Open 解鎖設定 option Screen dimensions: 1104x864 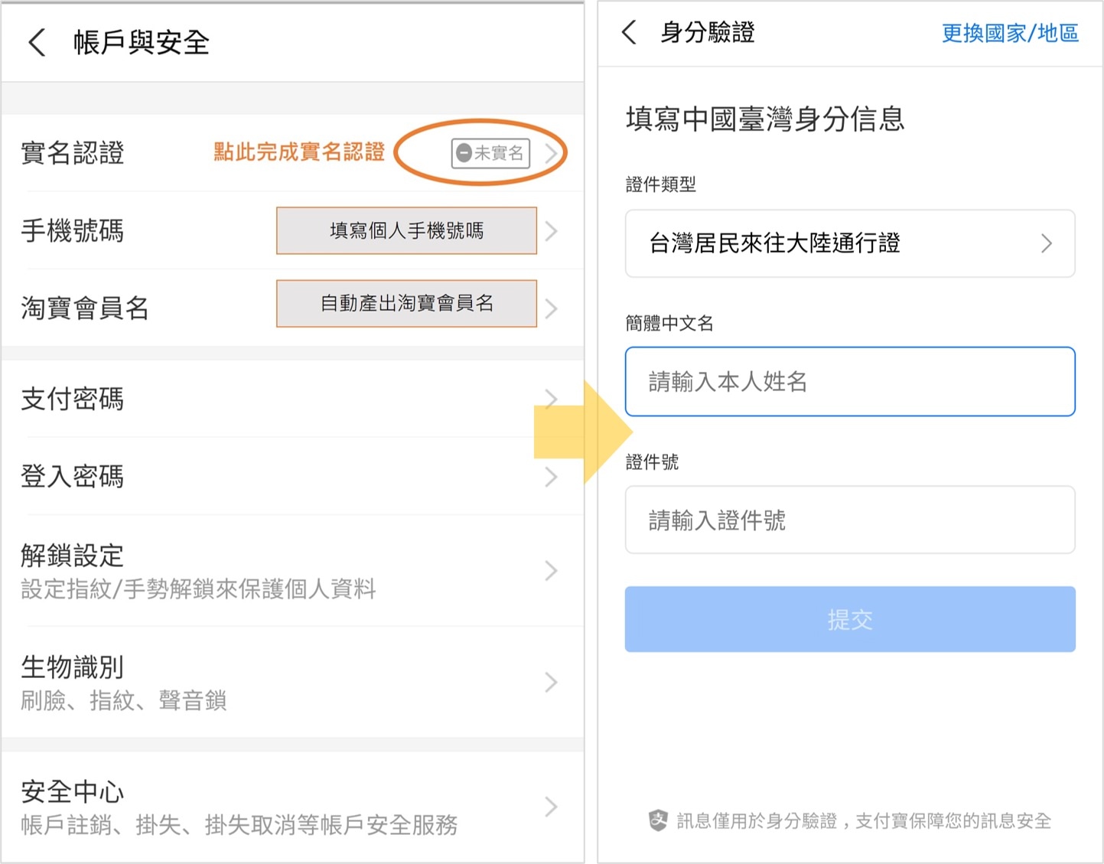tap(292, 571)
